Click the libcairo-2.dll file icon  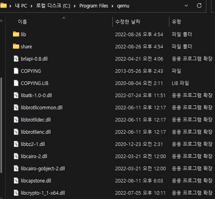point(16,156)
